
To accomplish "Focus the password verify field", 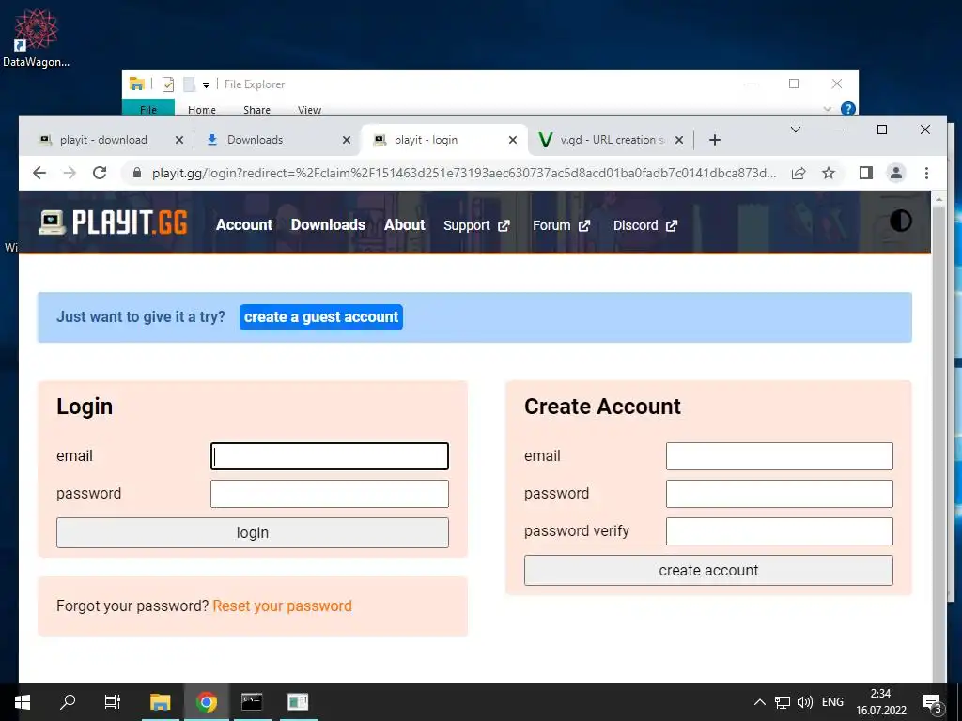I will 779,531.
